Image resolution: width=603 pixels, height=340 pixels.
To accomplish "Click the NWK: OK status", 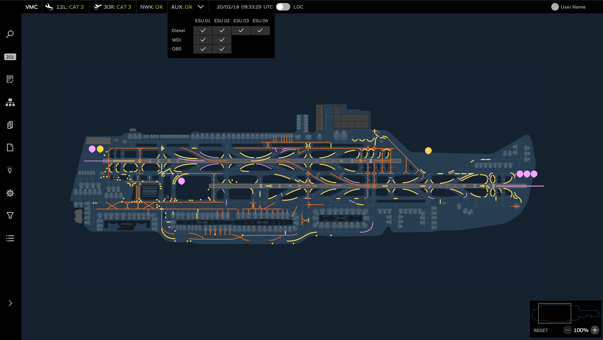I will click(x=151, y=7).
